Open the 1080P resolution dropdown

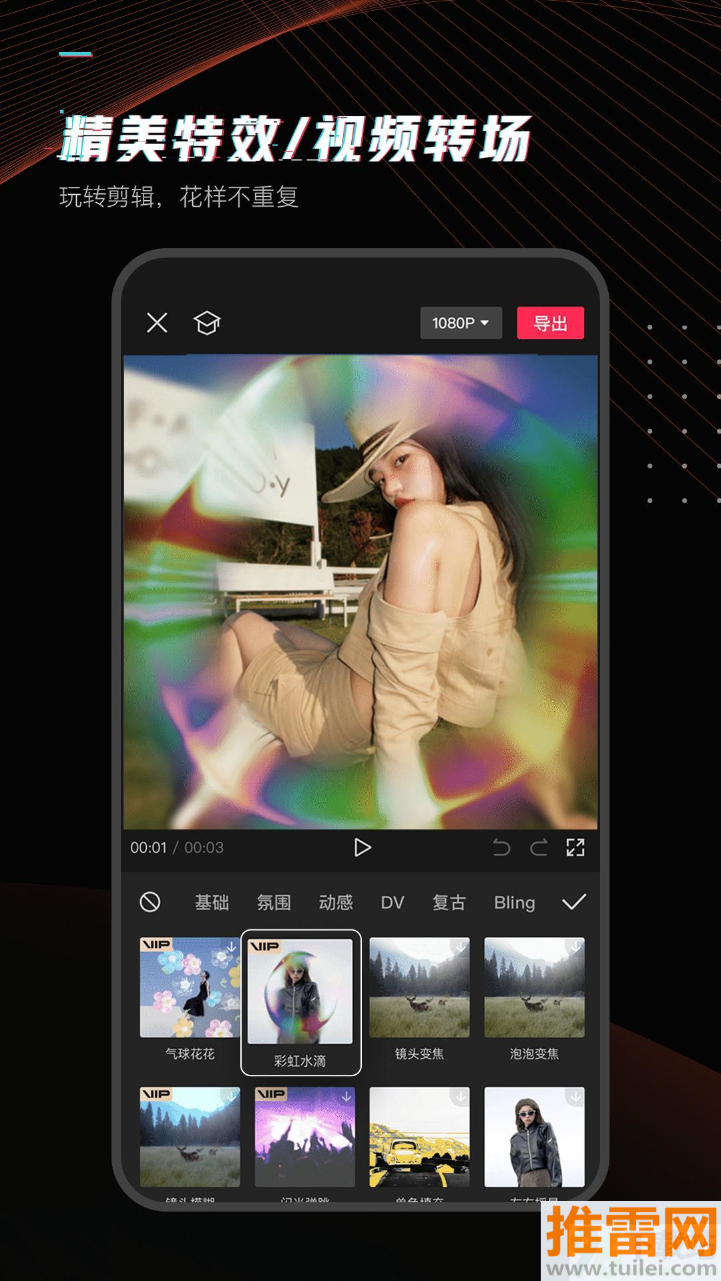(461, 323)
